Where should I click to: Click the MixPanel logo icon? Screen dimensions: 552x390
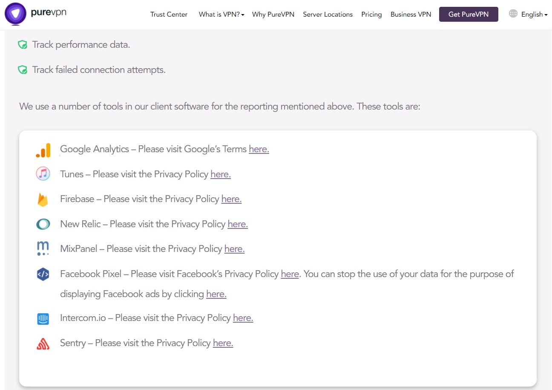(x=43, y=248)
